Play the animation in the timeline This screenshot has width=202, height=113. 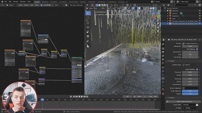click(82, 97)
